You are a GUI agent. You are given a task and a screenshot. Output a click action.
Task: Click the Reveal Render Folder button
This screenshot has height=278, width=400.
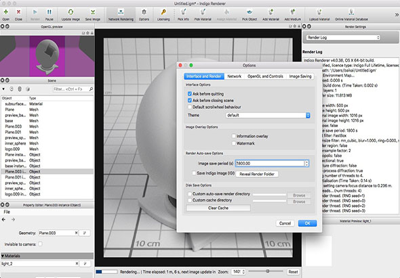click(x=257, y=174)
